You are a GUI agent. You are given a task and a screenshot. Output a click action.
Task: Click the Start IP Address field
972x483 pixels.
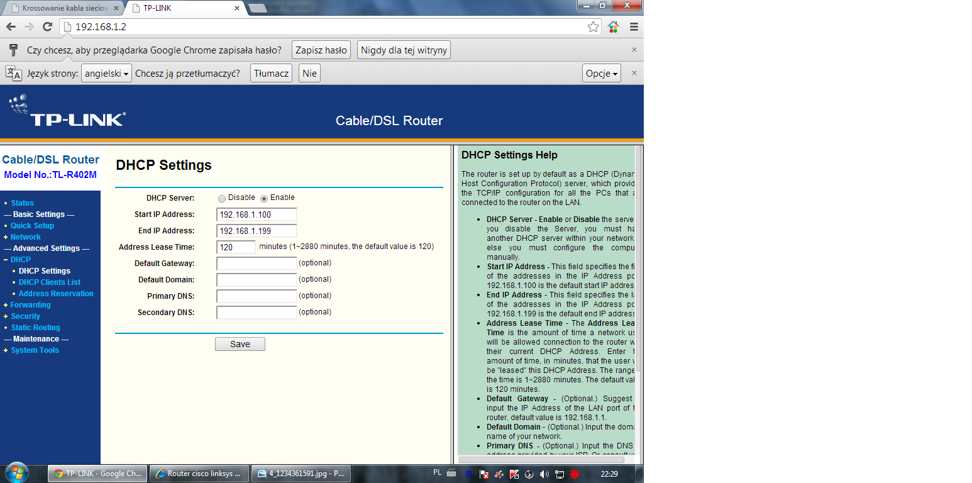tap(257, 214)
